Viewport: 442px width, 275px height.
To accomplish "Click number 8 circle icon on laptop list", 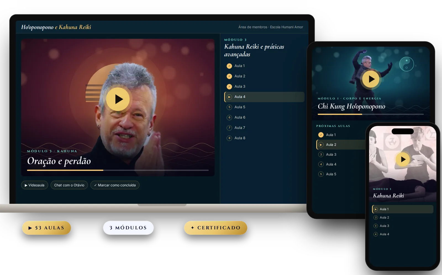I will click(x=229, y=138).
